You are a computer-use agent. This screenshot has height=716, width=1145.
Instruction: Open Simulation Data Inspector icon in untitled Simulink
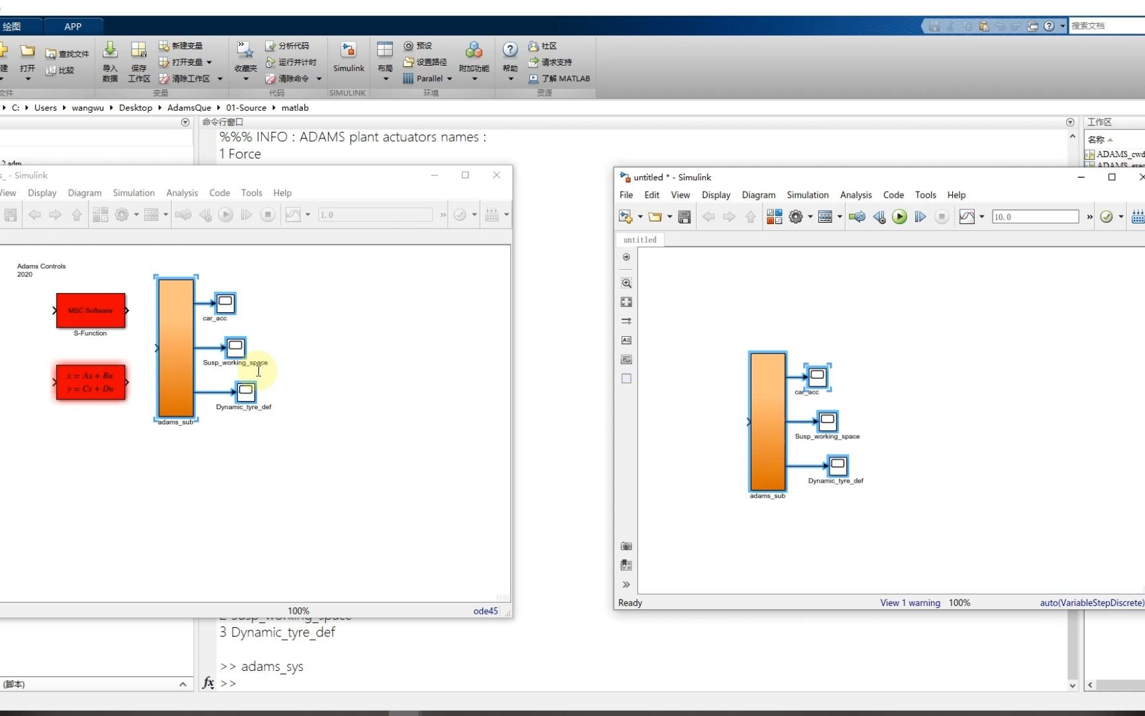tap(967, 217)
